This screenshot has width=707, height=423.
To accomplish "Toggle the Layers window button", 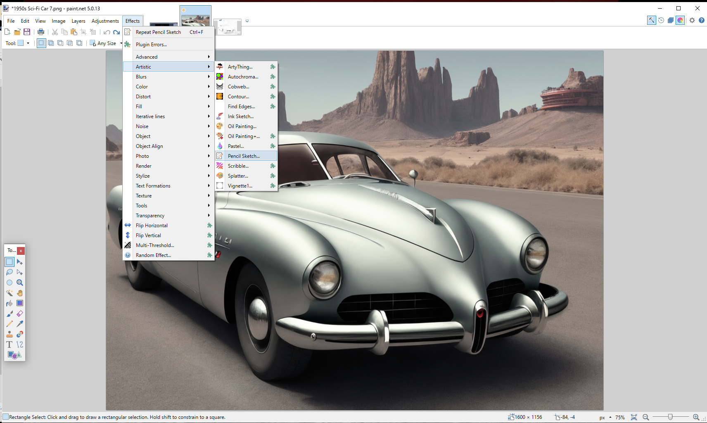I will [x=671, y=20].
